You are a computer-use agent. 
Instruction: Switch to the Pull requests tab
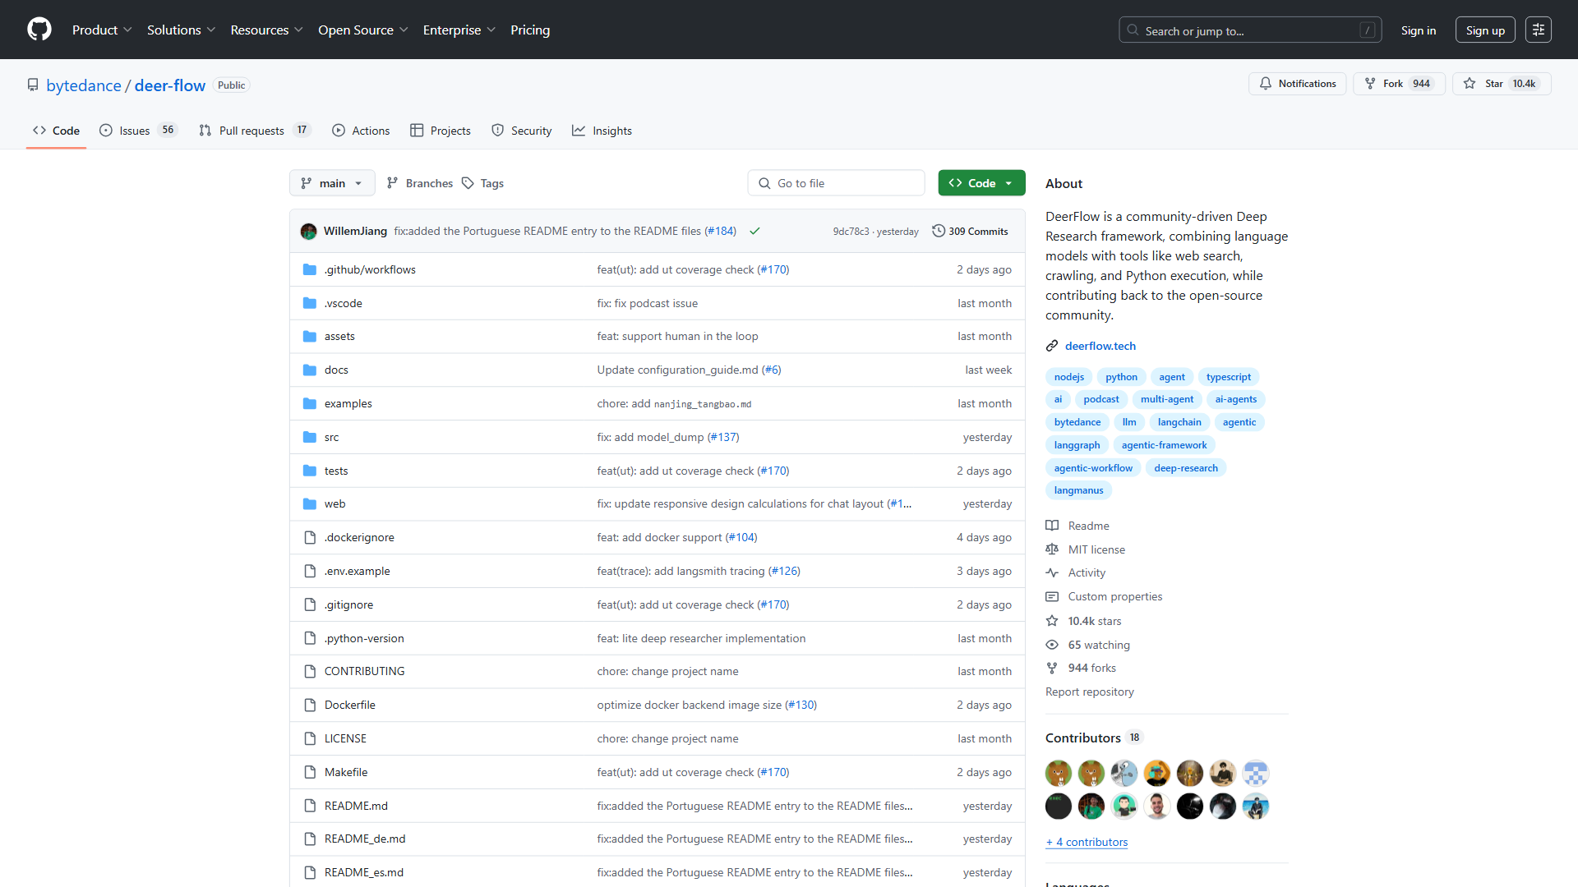[253, 131]
